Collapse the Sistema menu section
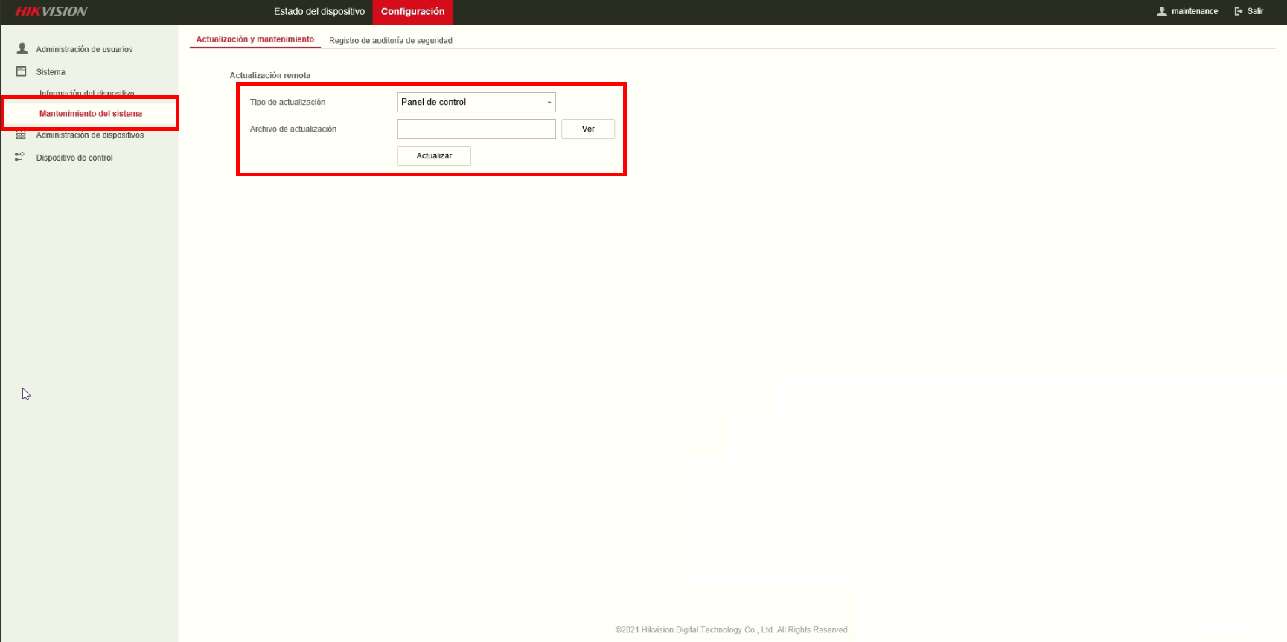The height and width of the screenshot is (642, 1287). [51, 72]
